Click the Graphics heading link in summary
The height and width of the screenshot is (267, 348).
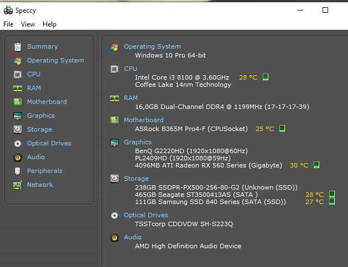click(x=138, y=142)
